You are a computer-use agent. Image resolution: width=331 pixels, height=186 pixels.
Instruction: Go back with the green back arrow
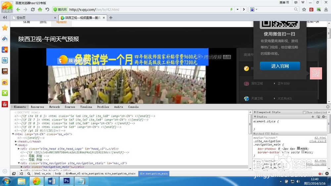[18, 10]
